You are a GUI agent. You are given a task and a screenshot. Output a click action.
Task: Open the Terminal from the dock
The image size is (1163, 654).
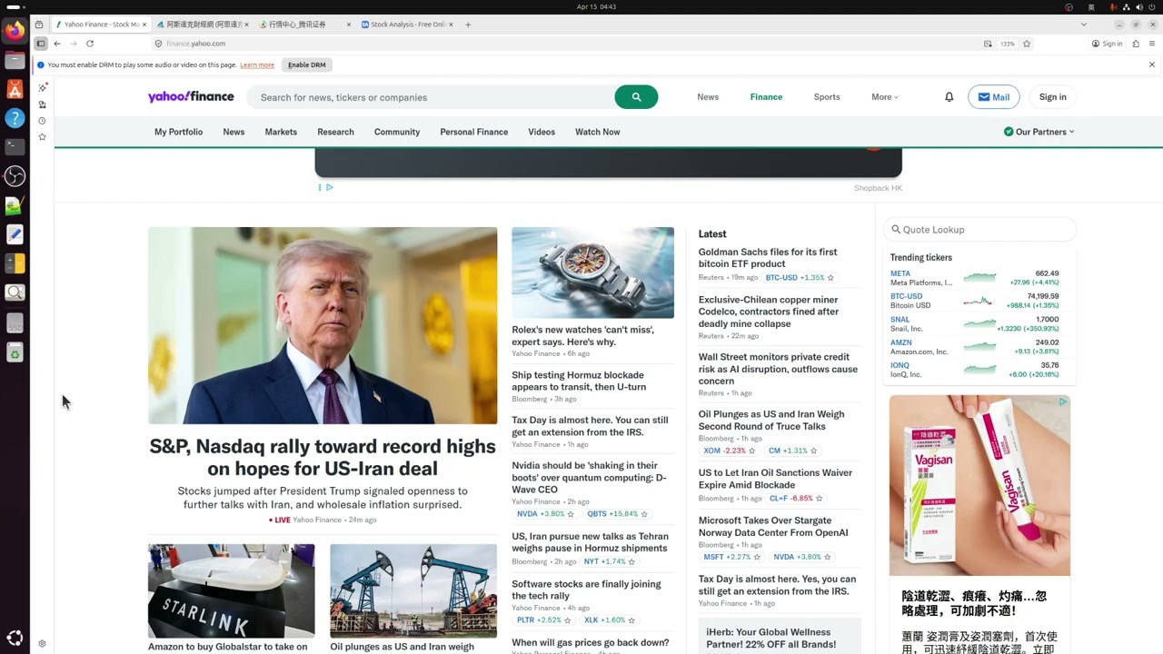coord(15,146)
